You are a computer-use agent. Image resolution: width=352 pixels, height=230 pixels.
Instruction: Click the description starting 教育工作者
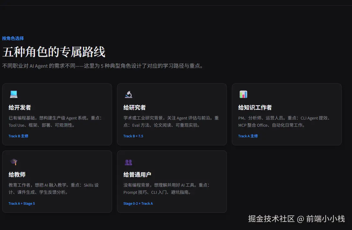(54, 189)
